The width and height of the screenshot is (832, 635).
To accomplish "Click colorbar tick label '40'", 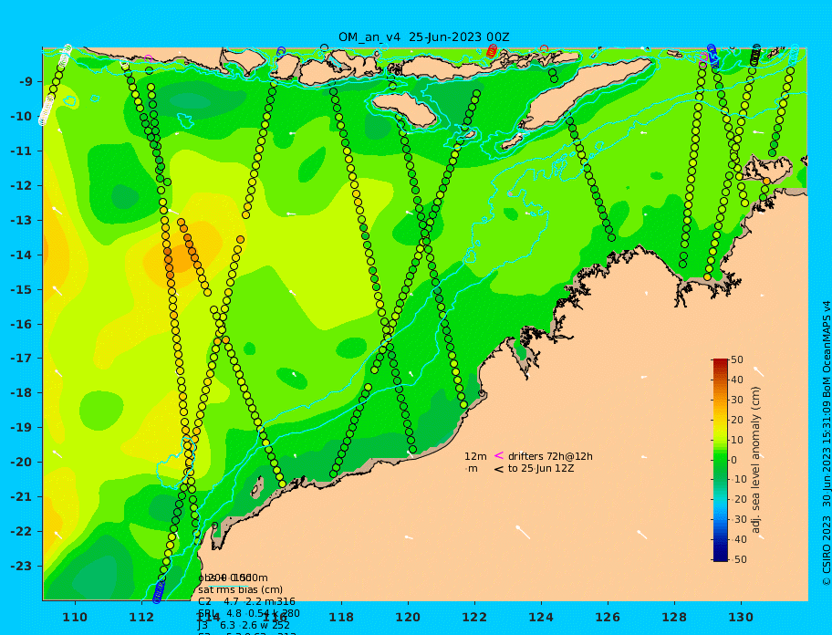I will (x=737, y=380).
